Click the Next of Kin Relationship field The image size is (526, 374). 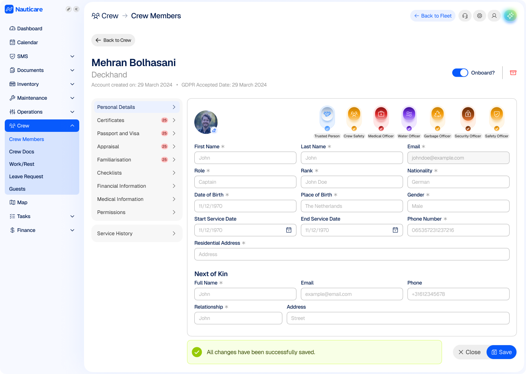pos(238,318)
